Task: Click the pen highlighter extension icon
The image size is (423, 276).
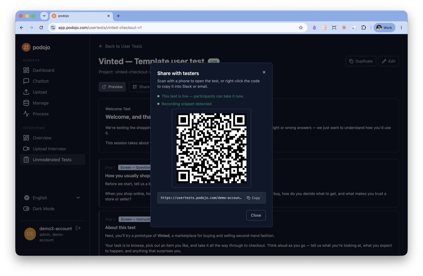Action: 354,28
